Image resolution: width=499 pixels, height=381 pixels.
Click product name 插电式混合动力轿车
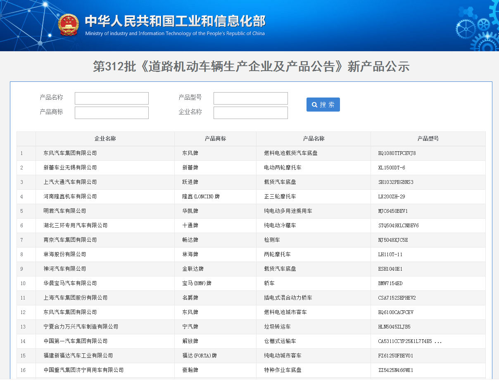click(288, 298)
